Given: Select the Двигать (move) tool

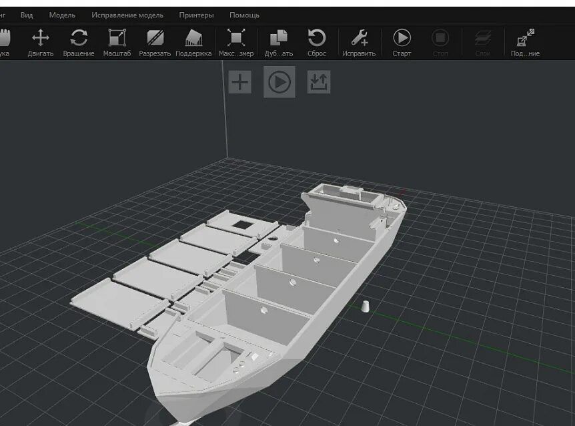Looking at the screenshot, I should (x=41, y=43).
